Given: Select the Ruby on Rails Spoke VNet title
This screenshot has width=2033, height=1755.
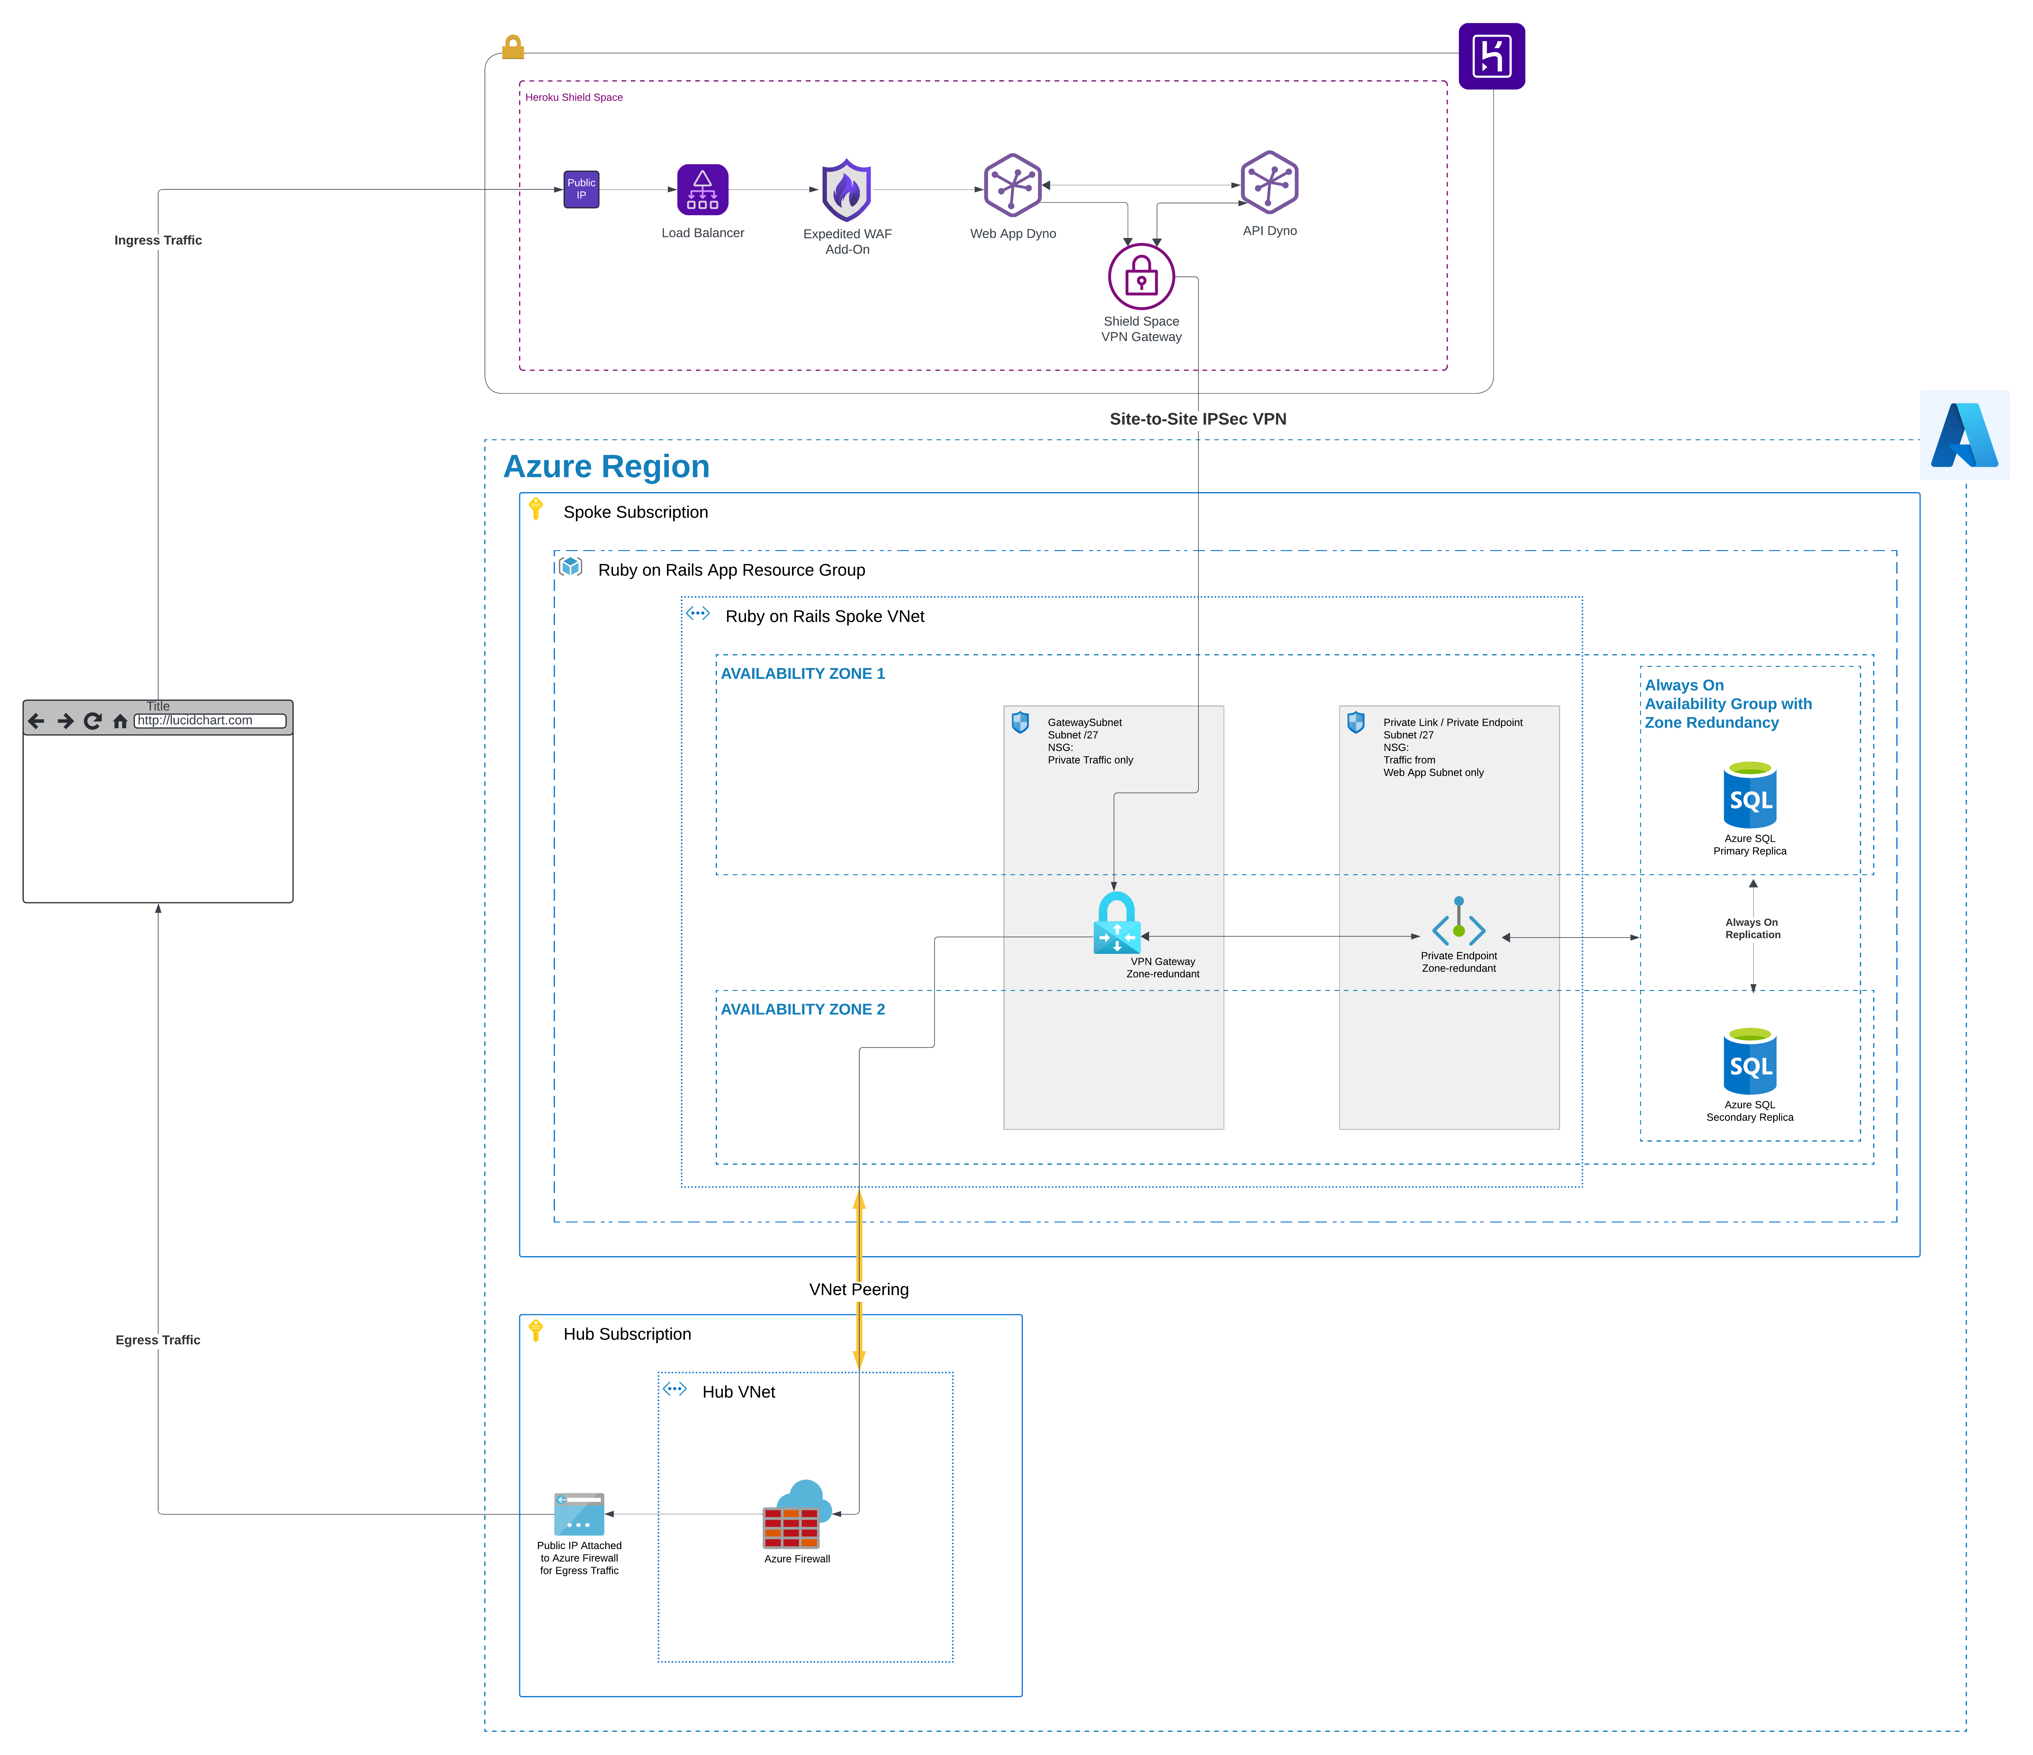Looking at the screenshot, I should pos(825,616).
